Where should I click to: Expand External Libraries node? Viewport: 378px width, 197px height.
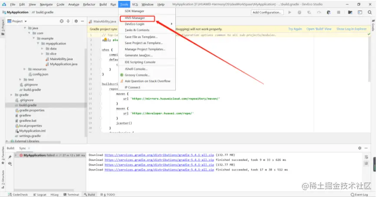[x=7, y=141]
